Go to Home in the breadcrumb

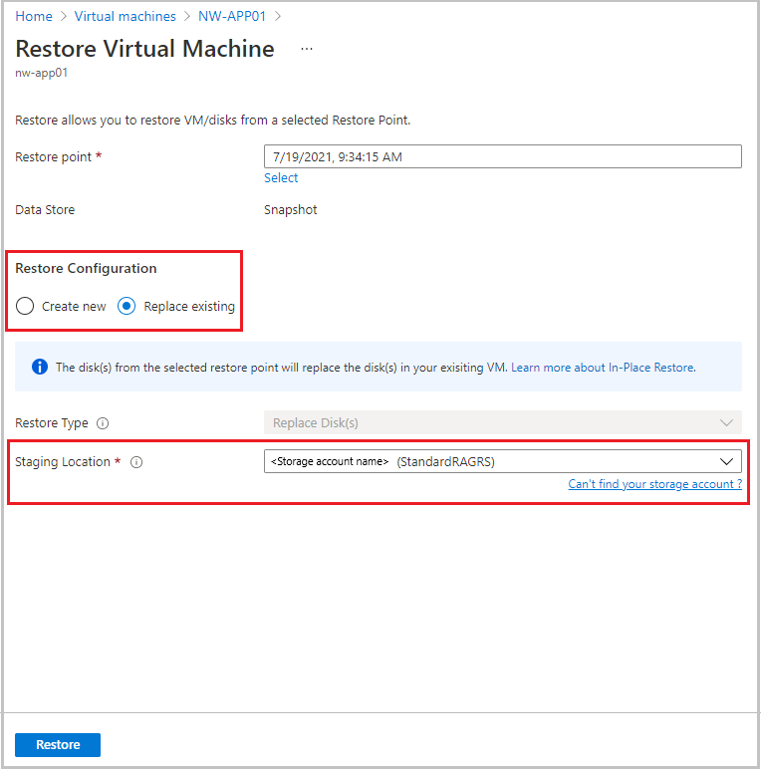tap(34, 16)
